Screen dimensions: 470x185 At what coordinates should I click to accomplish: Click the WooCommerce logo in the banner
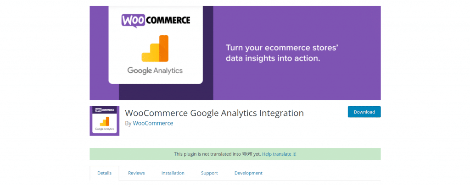[156, 20]
